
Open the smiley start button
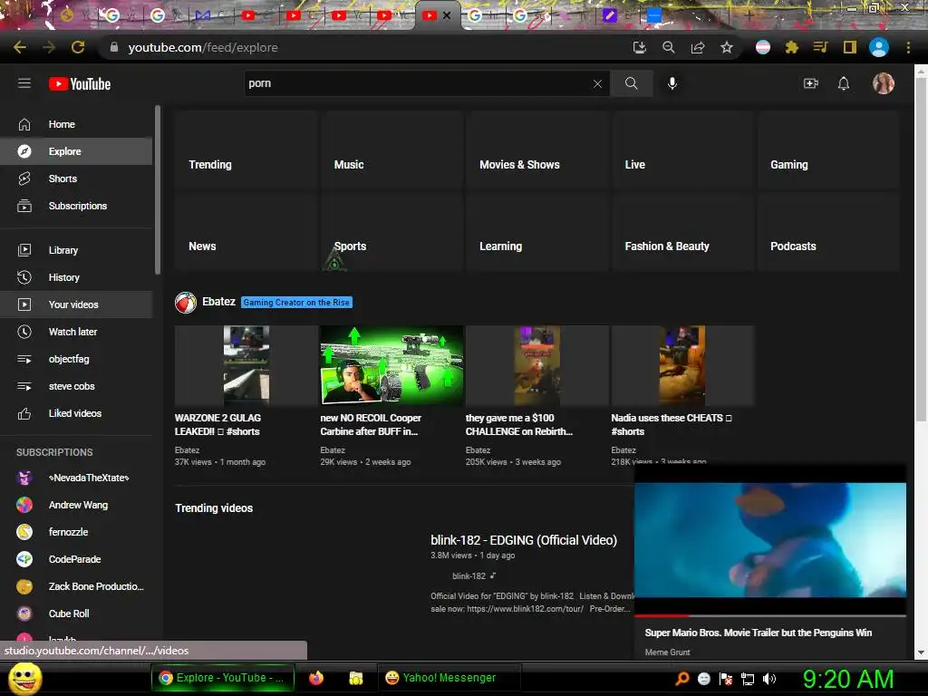pyautogui.click(x=24, y=678)
